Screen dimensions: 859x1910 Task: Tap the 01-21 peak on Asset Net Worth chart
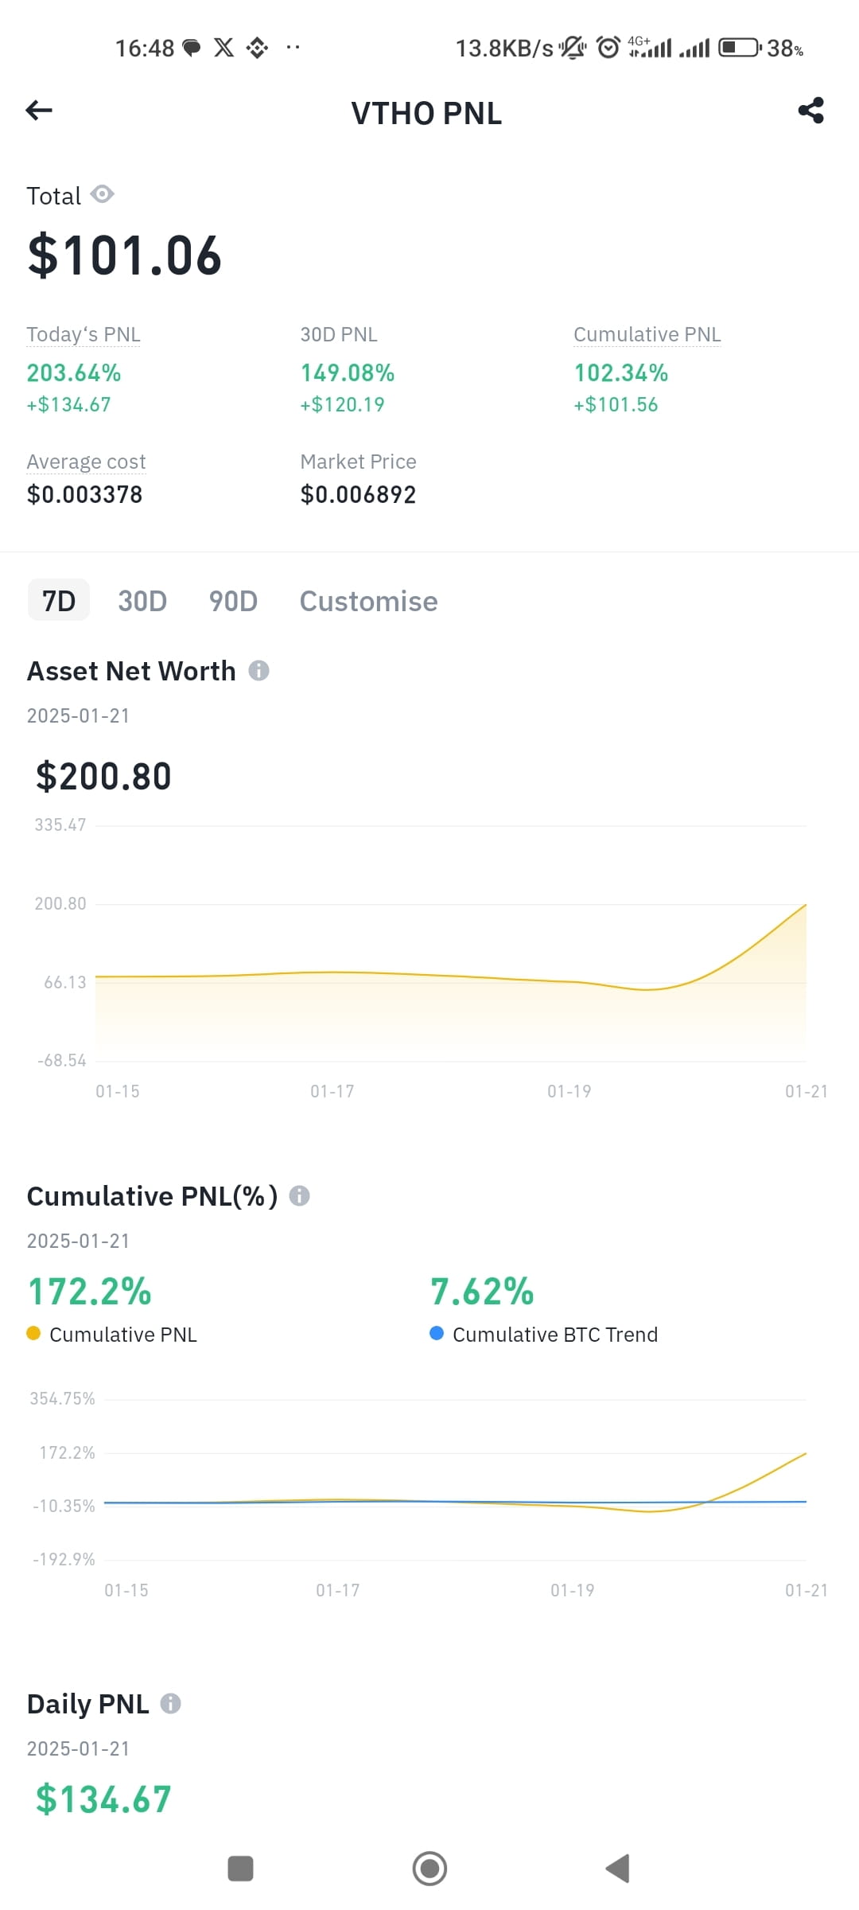click(806, 905)
